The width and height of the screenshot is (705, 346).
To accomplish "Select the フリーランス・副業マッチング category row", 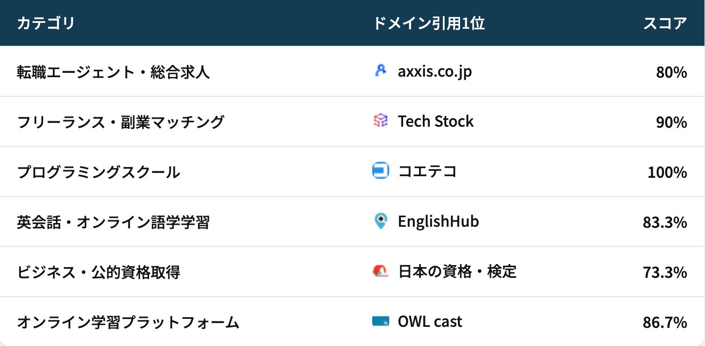I will coord(121,122).
